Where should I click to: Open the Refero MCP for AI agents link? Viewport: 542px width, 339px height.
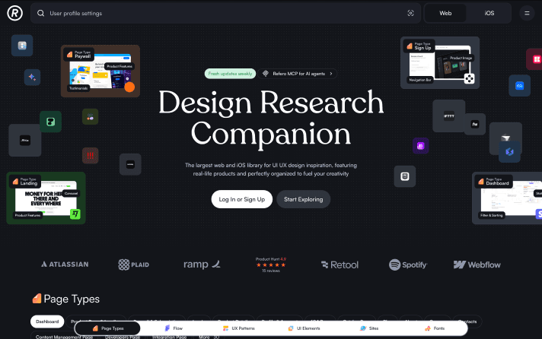(x=298, y=74)
